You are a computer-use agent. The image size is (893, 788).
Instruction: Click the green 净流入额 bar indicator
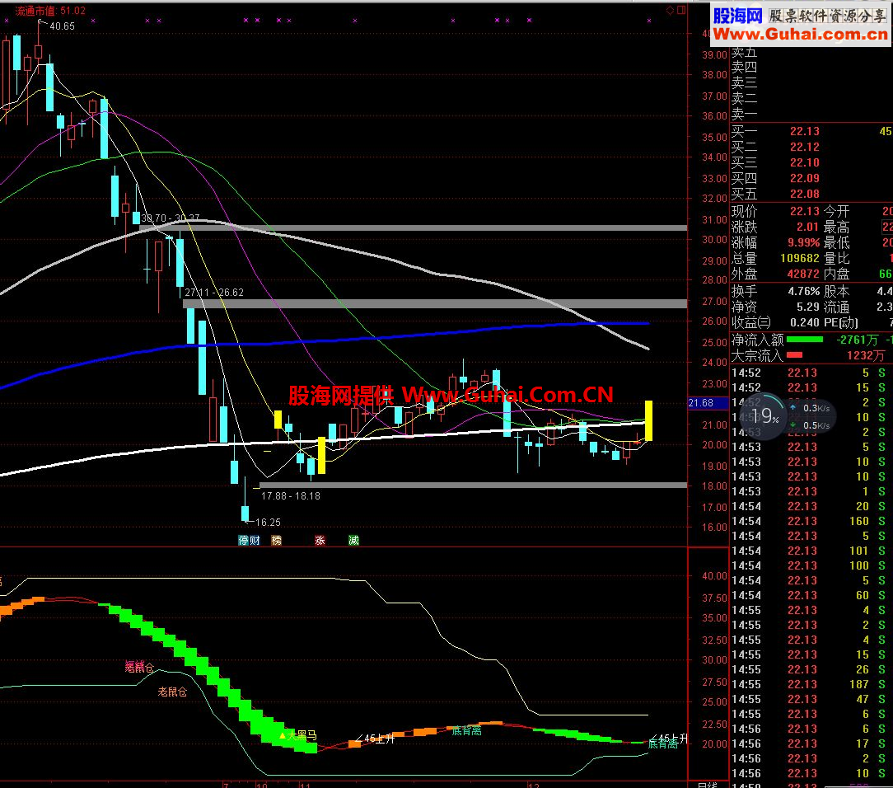coord(804,340)
